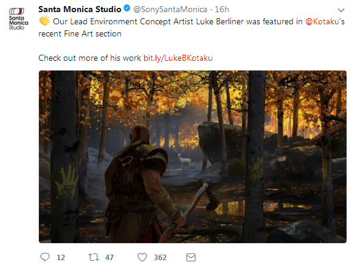Click the @SonySantaMonica handle
352x265 pixels.
(x=170, y=10)
